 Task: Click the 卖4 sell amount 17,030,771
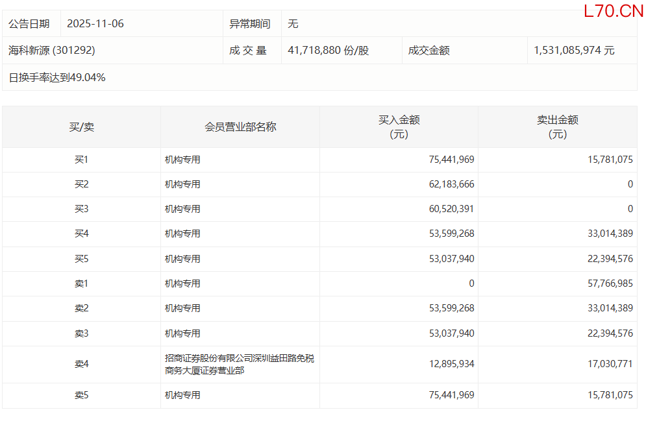pyautogui.click(x=609, y=364)
